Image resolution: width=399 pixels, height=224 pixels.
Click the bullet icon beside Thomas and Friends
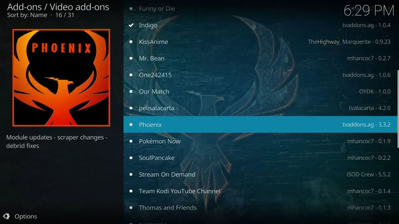[x=131, y=208]
